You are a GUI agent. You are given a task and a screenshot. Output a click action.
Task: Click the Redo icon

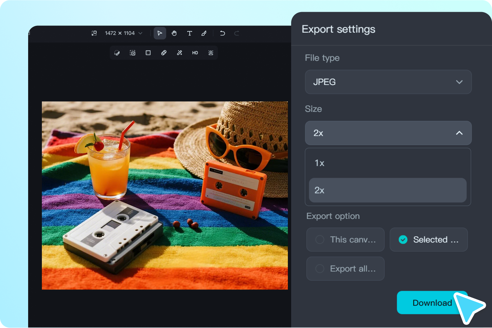pos(237,33)
